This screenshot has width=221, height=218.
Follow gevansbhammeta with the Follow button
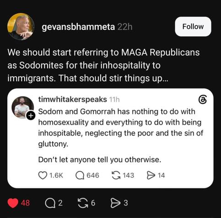[193, 27]
